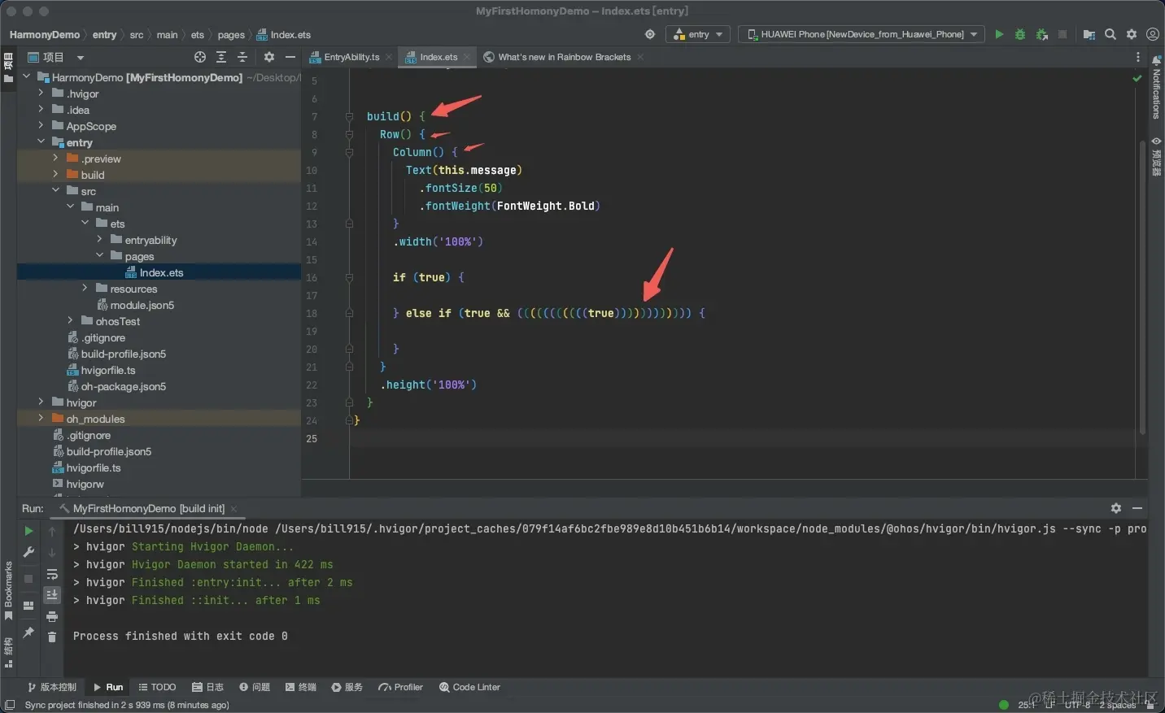Image resolution: width=1165 pixels, height=713 pixels.
Task: Open project panel options gear
Action: [x=269, y=57]
